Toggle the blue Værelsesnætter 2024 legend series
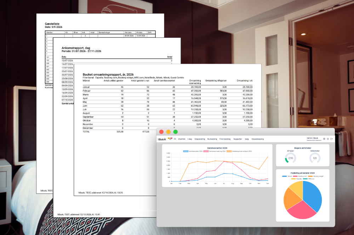Screen dimensions: 354x235 pos(193,151)
